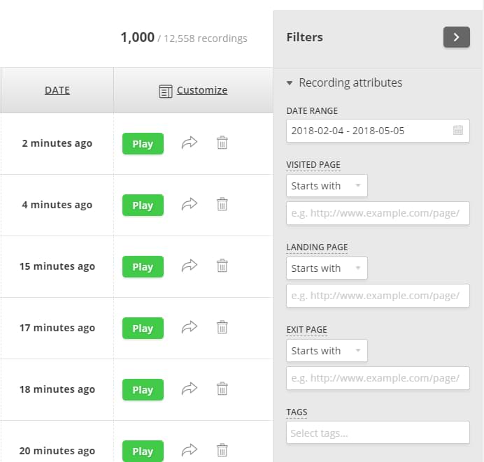Open the date range 2018-02-04 field
The width and height of the screenshot is (484, 462).
(378, 131)
